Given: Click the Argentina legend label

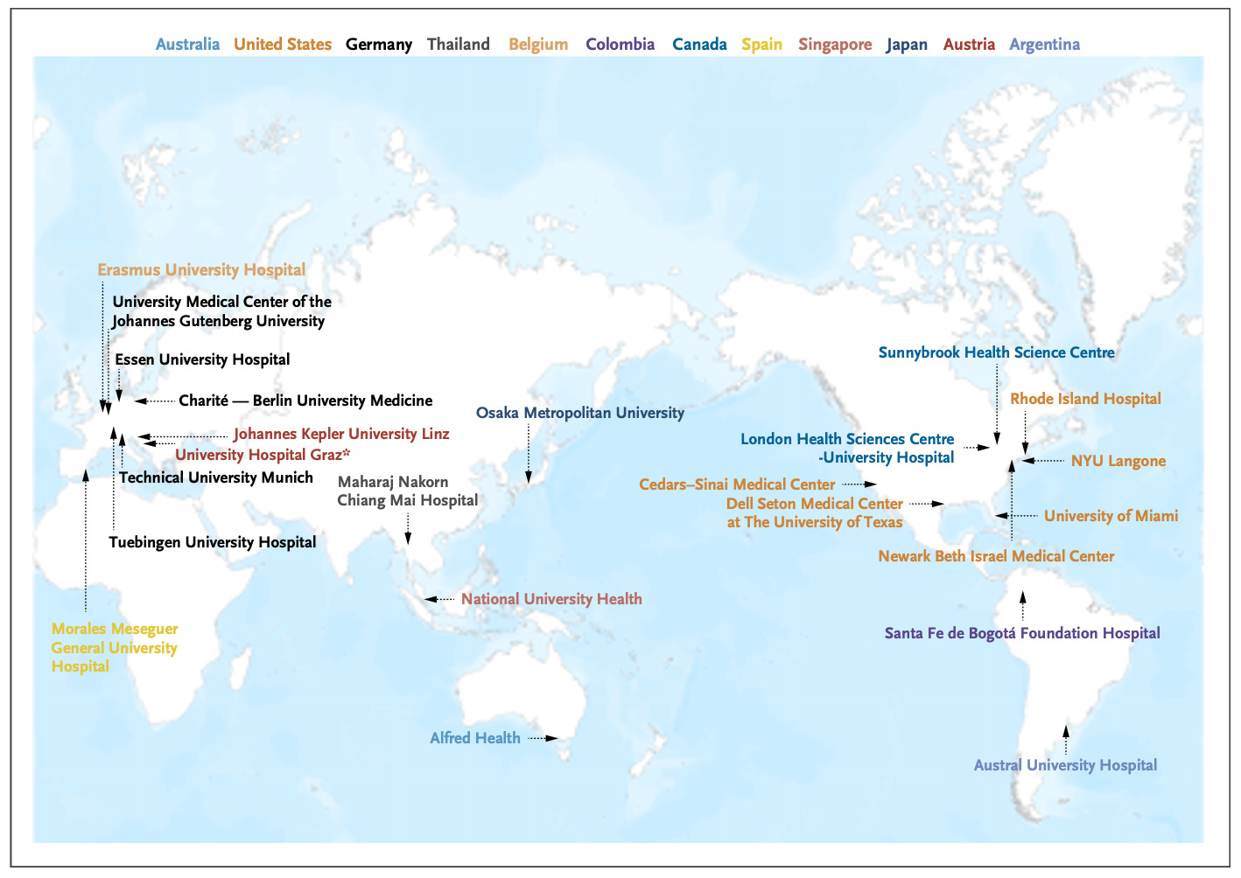Looking at the screenshot, I should pos(1045,45).
